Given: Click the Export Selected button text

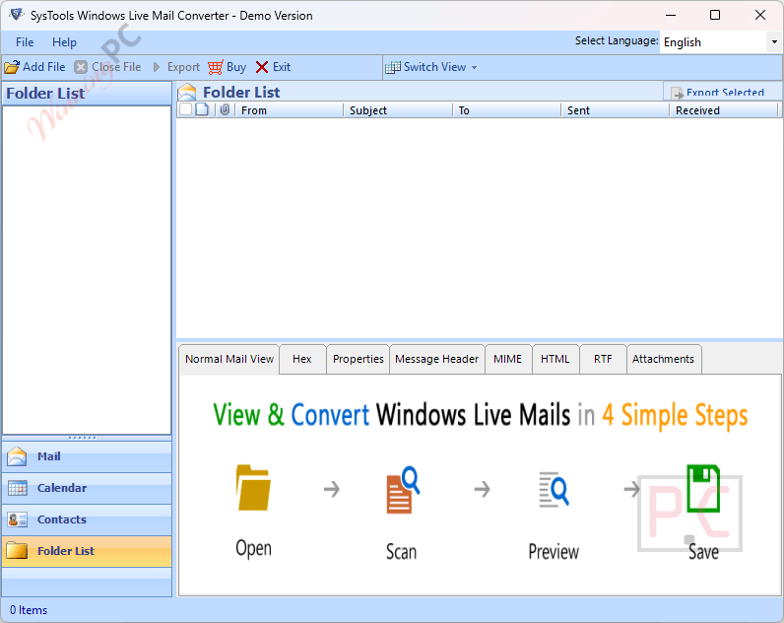Looking at the screenshot, I should click(725, 93).
